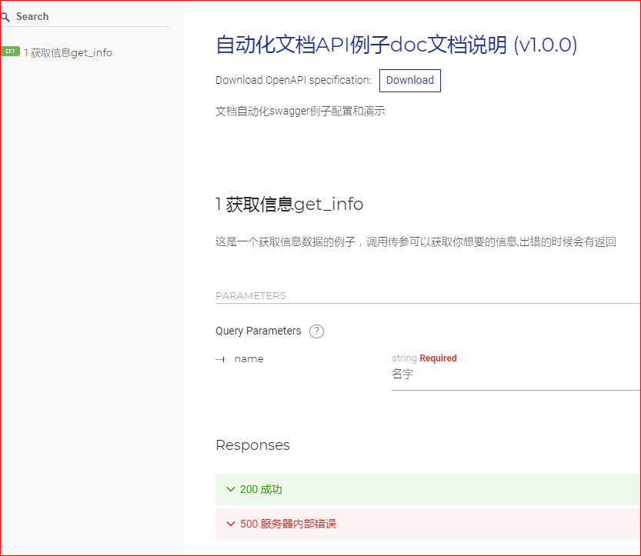Click the green chevron icon on 200 response
Image resolution: width=641 pixels, height=556 pixels.
pyautogui.click(x=230, y=489)
